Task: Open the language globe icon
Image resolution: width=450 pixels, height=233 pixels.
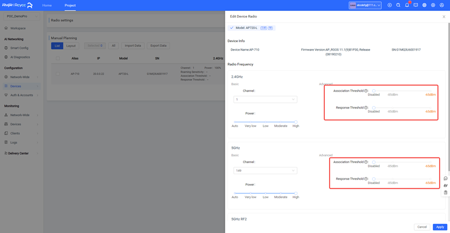Action: click(424, 5)
